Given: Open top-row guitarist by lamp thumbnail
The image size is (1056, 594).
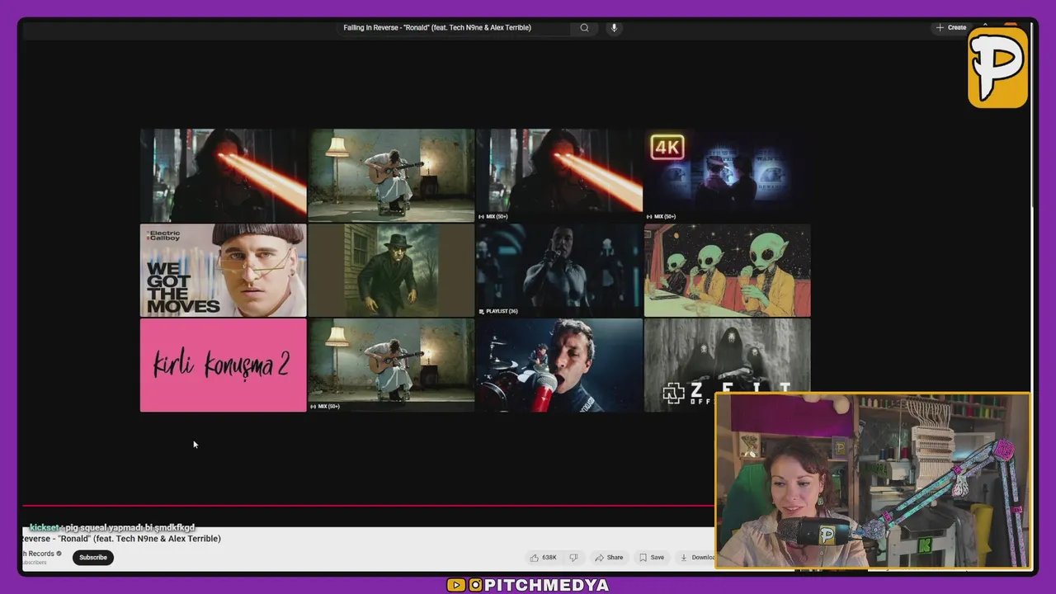Looking at the screenshot, I should click(x=391, y=175).
